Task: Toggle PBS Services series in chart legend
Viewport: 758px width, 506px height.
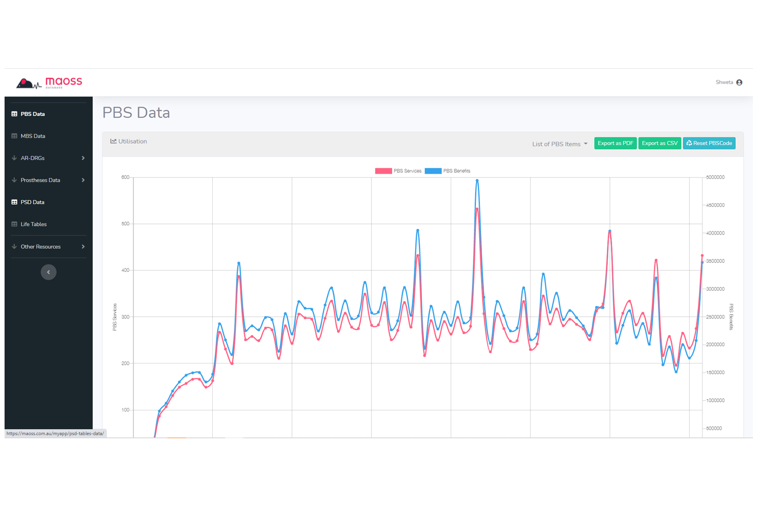Action: (398, 171)
